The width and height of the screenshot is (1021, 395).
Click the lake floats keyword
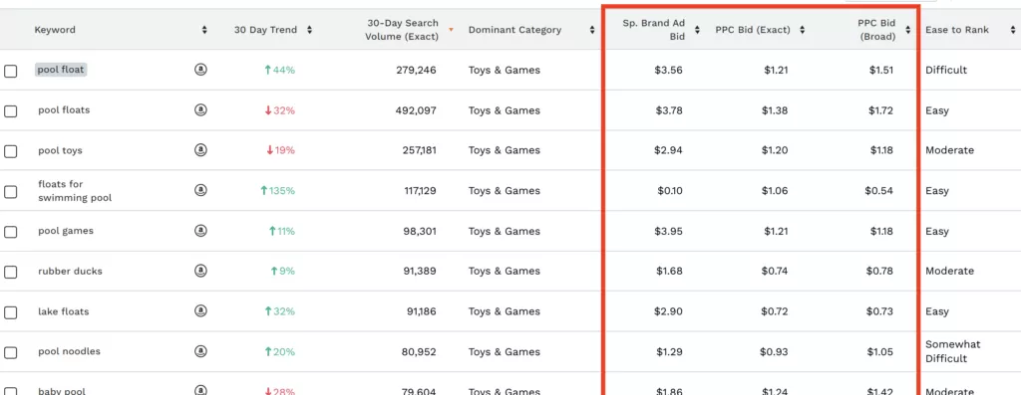[x=63, y=311]
